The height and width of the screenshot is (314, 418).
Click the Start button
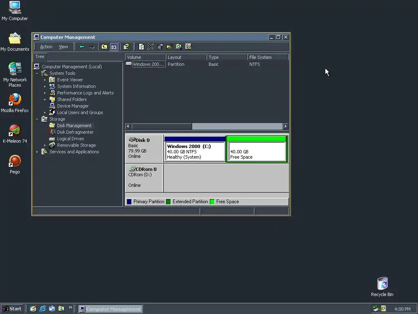tap(12, 309)
